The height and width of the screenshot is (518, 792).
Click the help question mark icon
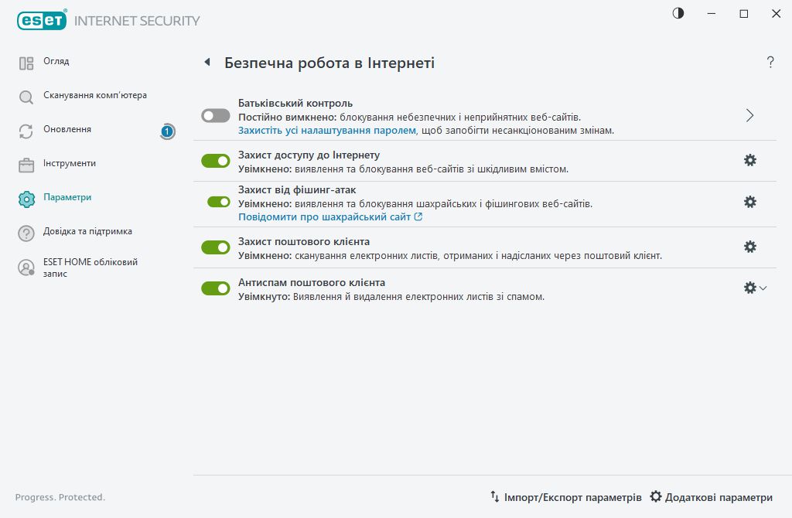coord(770,63)
